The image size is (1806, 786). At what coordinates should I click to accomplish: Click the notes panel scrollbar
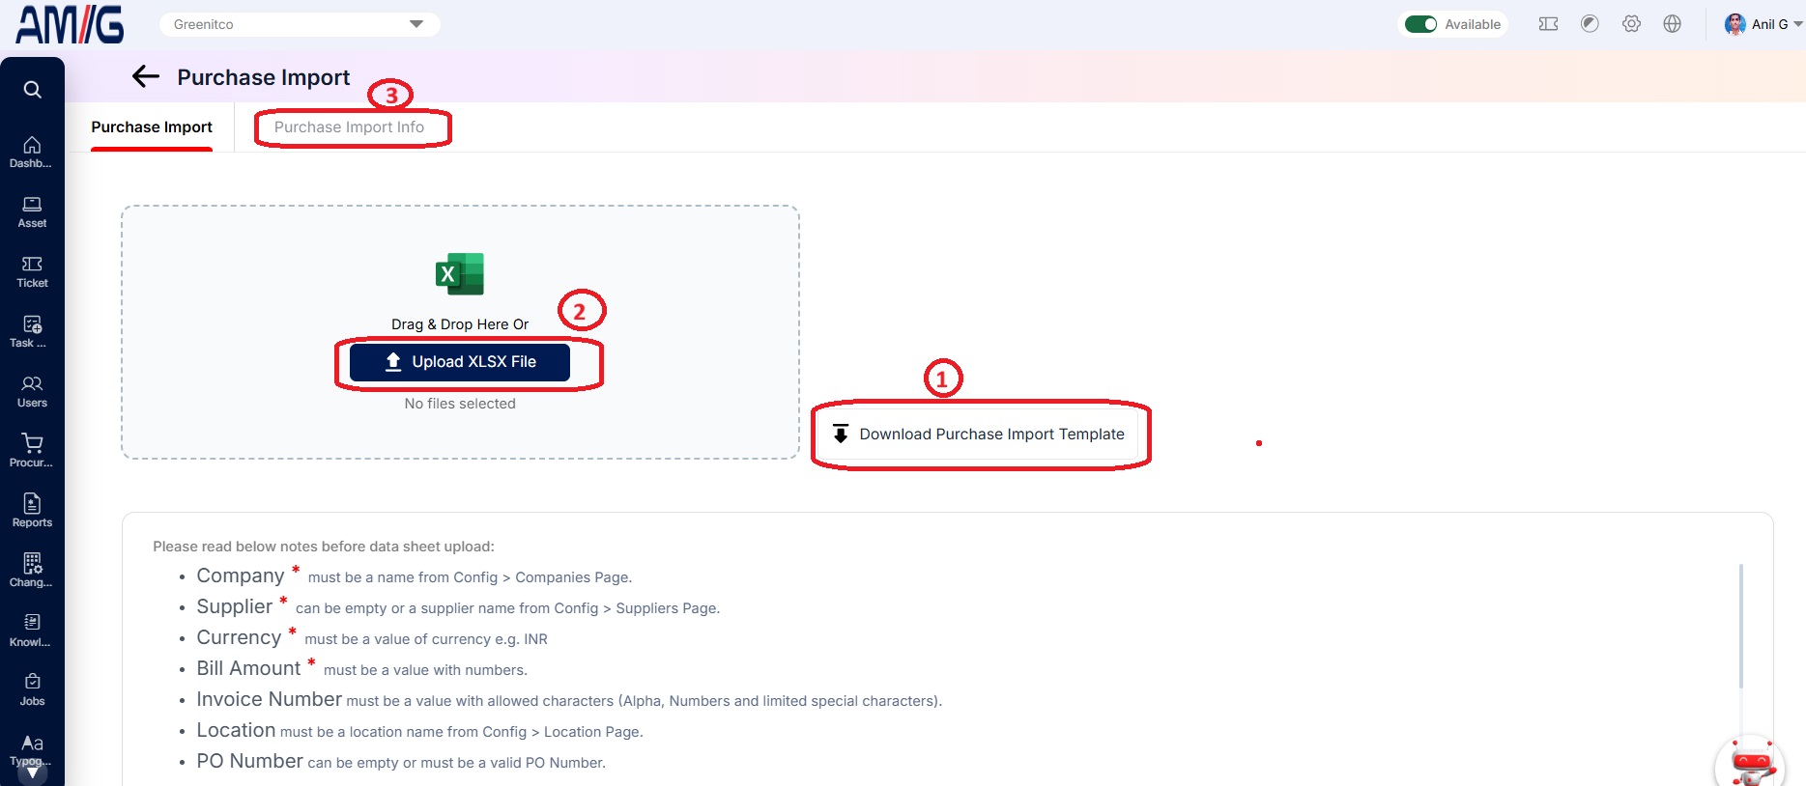coord(1741,626)
